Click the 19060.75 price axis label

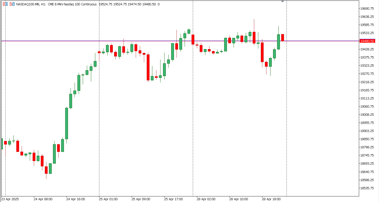coord(367,106)
